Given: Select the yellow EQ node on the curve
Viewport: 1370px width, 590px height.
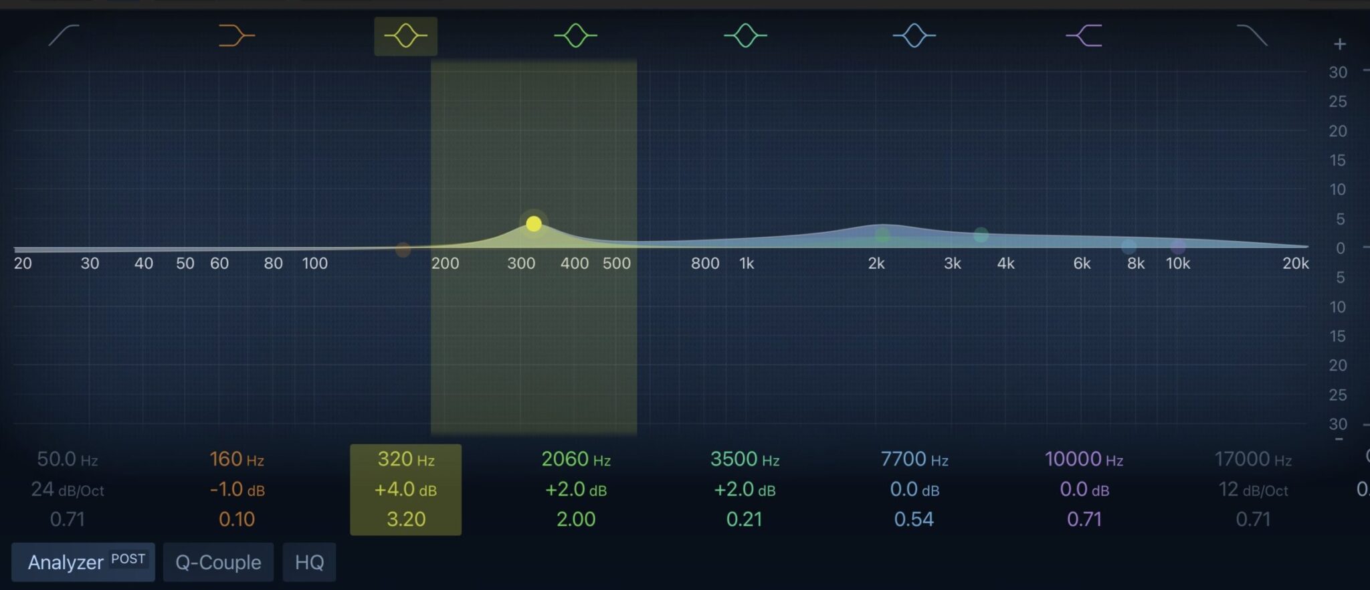Looking at the screenshot, I should point(534,223).
